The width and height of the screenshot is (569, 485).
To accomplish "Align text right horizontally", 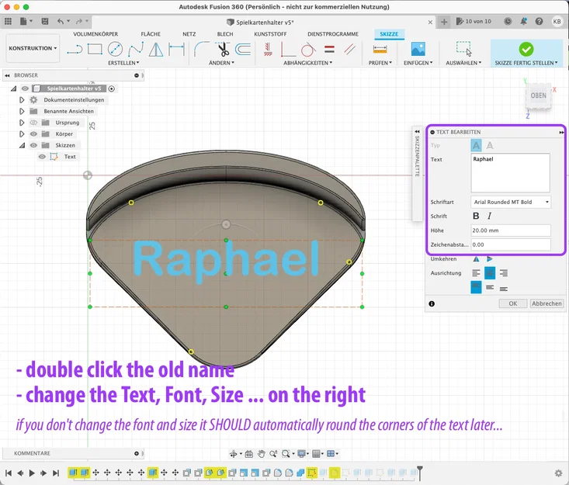I will pos(503,273).
